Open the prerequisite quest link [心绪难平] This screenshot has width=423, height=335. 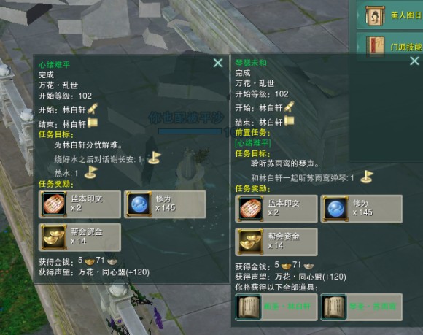click(253, 142)
